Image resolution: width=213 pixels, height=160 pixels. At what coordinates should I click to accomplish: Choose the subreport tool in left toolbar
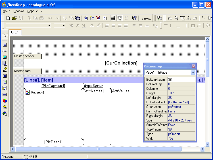tap(5, 63)
